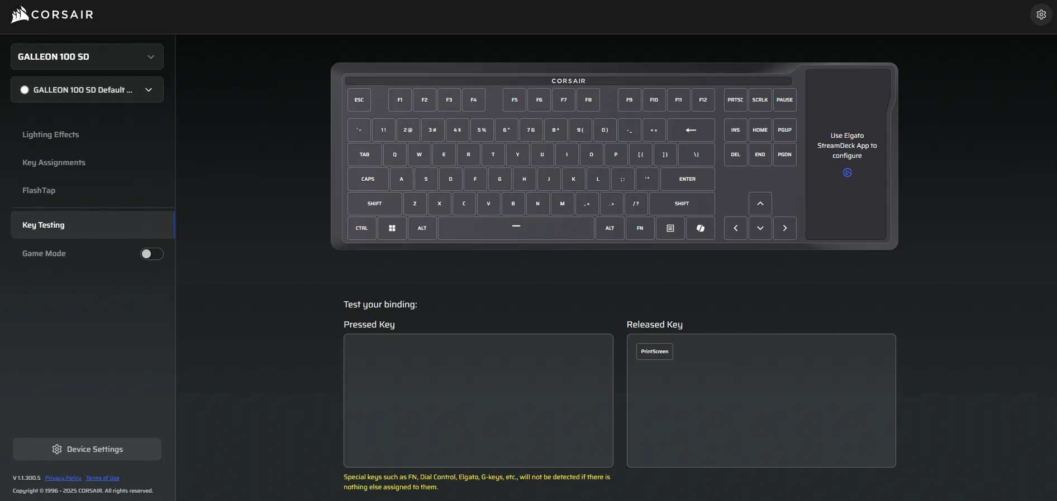Click the F4 key on the keyboard
Viewport: 1057px width, 501px height.
tap(474, 100)
